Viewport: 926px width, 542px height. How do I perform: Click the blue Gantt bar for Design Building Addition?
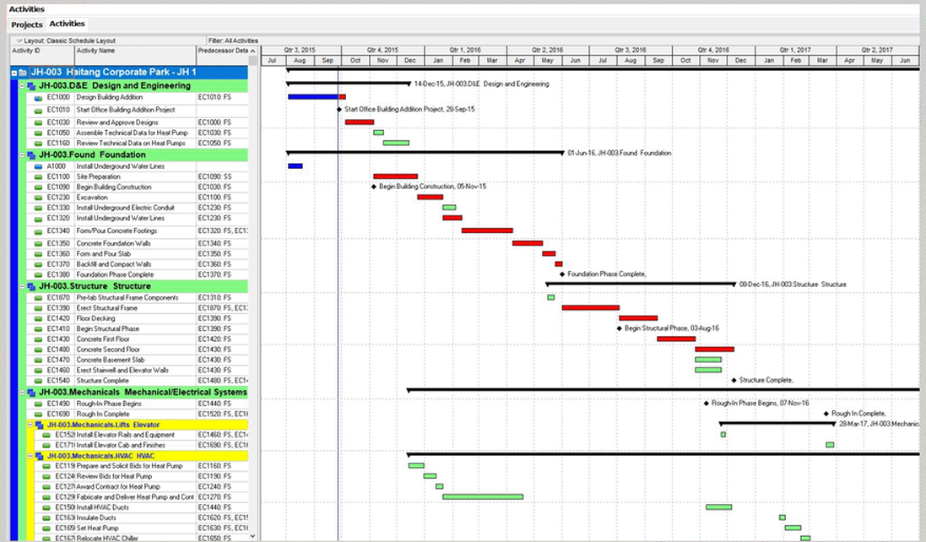pos(313,97)
